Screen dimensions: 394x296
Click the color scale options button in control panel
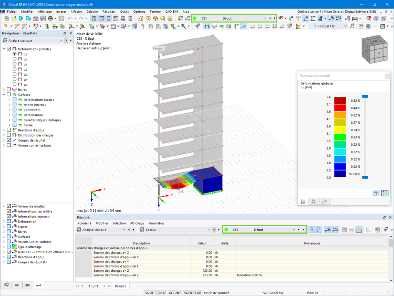[x=385, y=193]
